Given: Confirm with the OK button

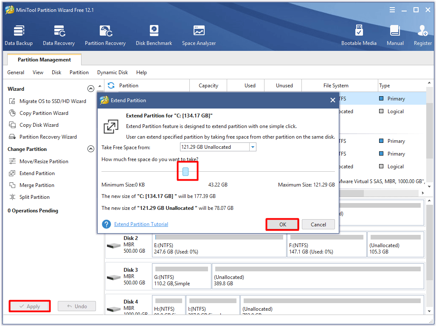Looking at the screenshot, I should click(282, 225).
